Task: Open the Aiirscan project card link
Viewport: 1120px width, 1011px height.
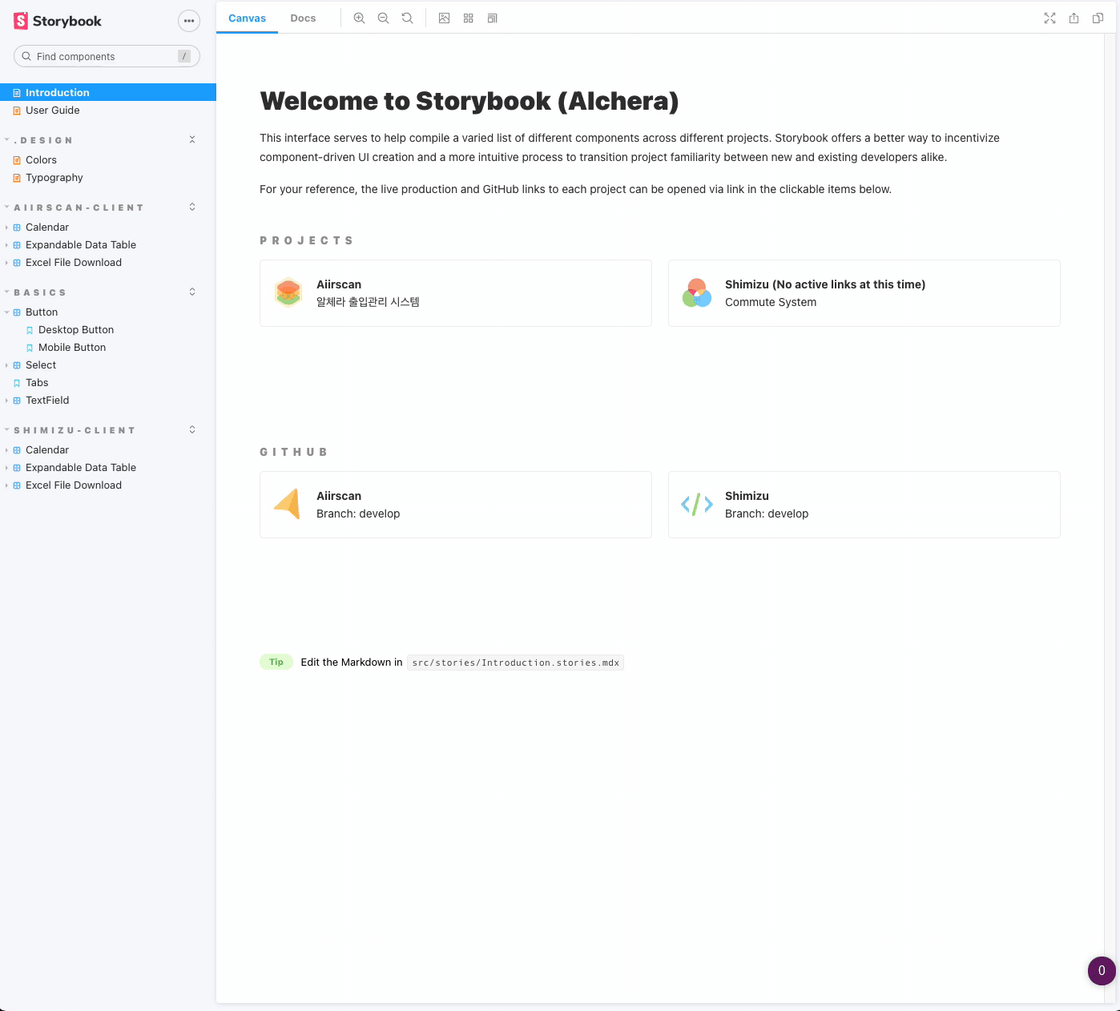Action: coord(456,293)
